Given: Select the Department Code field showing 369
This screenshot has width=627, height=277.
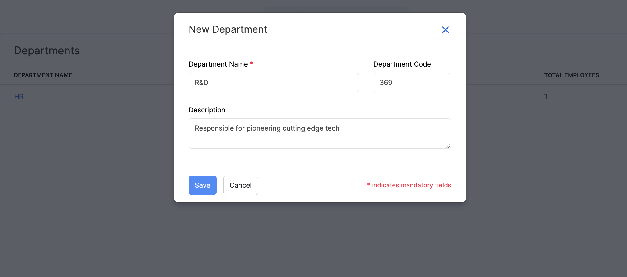Looking at the screenshot, I should [x=412, y=82].
